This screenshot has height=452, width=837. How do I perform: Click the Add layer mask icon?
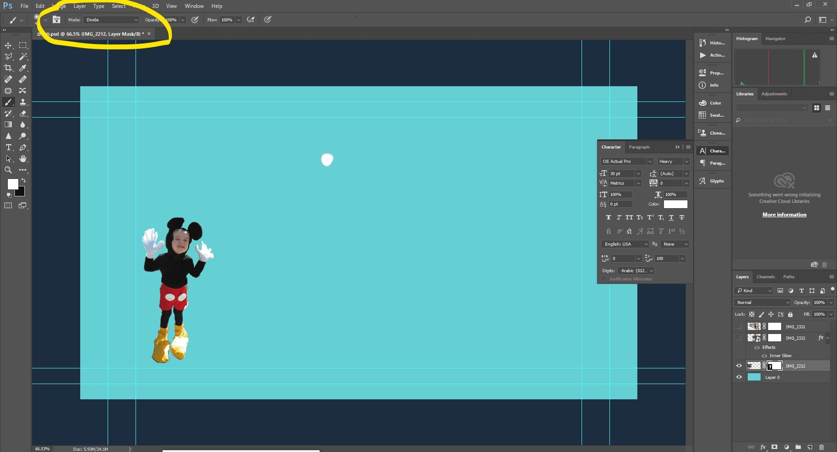(x=775, y=447)
